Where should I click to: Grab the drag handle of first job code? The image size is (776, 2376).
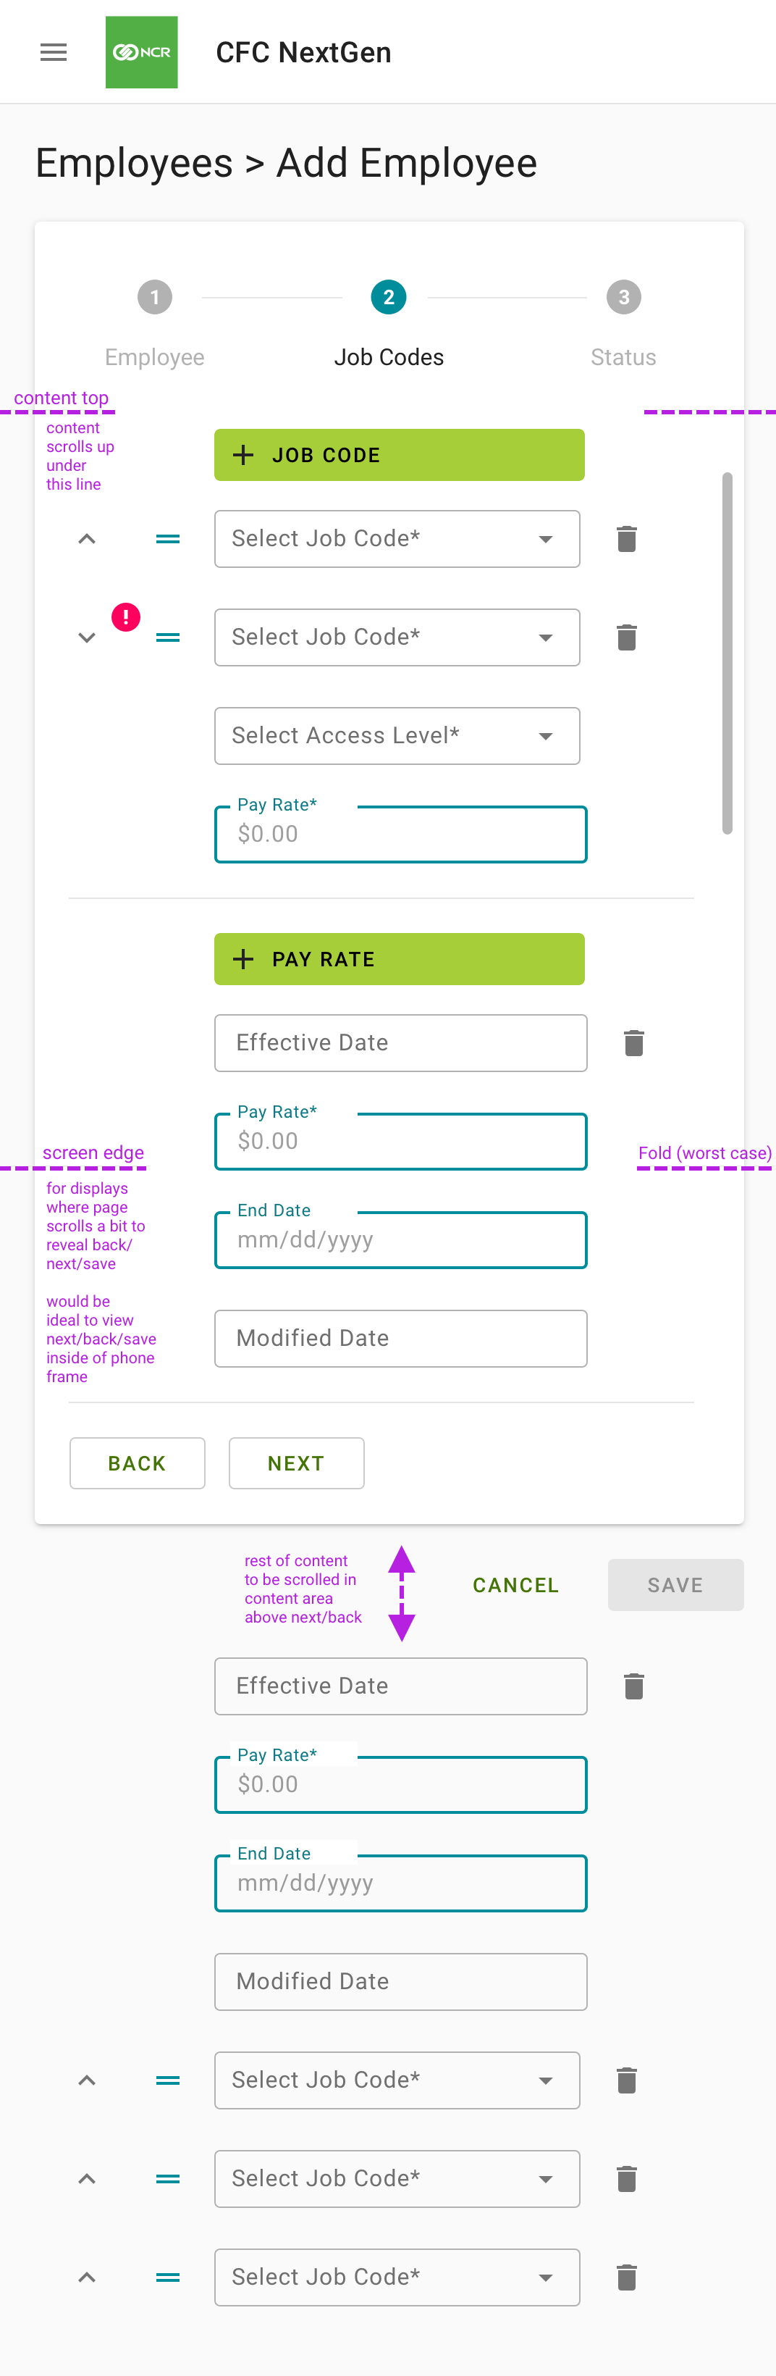[x=168, y=539]
